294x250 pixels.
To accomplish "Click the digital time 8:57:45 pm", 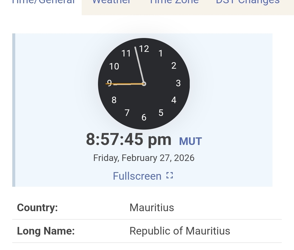I will (x=129, y=140).
